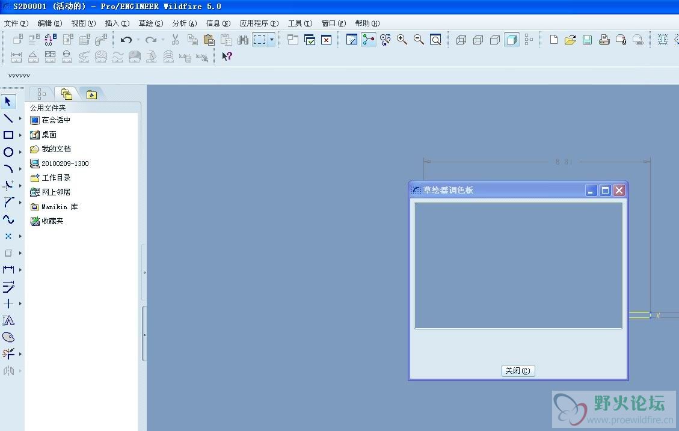This screenshot has width=679, height=431.
Task: Toggle wireframe display mode
Action: click(461, 40)
